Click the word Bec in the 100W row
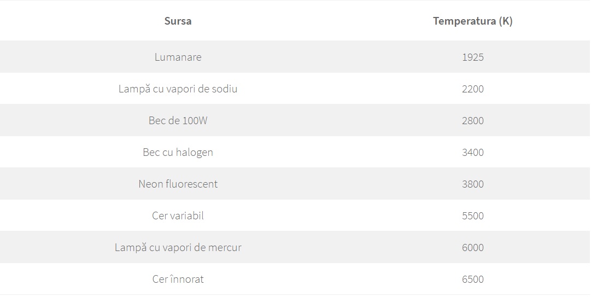This screenshot has height=297, width=591. pos(157,120)
